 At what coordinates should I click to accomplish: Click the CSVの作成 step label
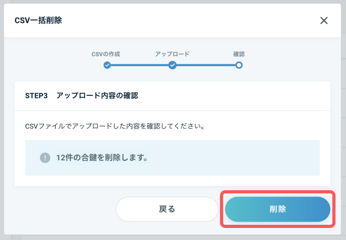coord(106,54)
